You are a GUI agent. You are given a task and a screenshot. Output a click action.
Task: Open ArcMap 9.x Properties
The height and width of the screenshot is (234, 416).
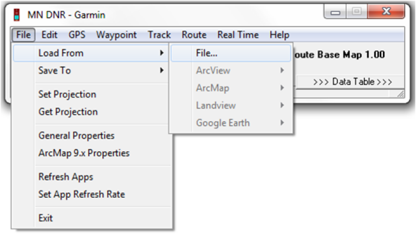90,153
